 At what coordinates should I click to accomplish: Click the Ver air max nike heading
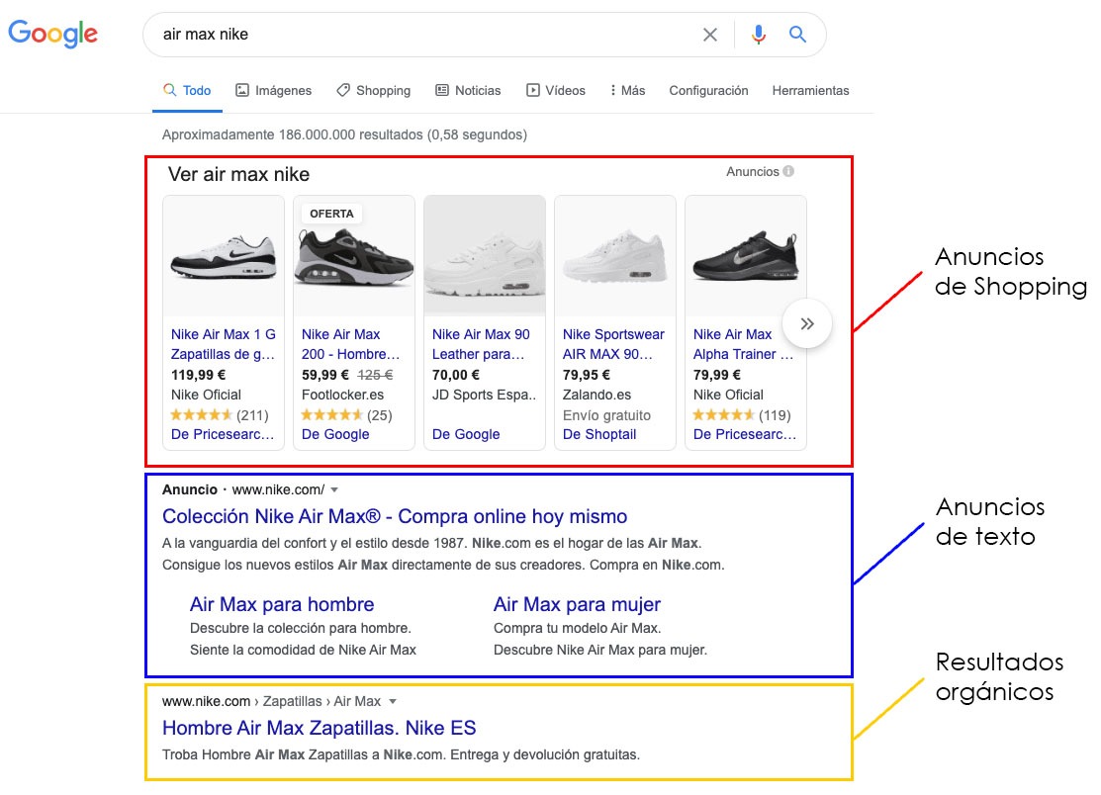pyautogui.click(x=238, y=174)
